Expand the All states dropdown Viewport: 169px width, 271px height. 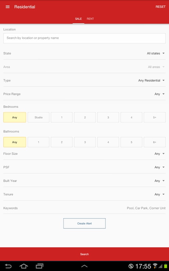(x=156, y=54)
